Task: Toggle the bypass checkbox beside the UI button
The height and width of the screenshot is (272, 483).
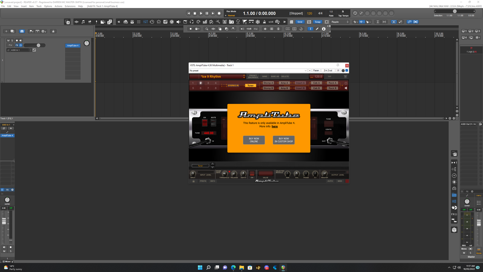Action: click(x=346, y=71)
